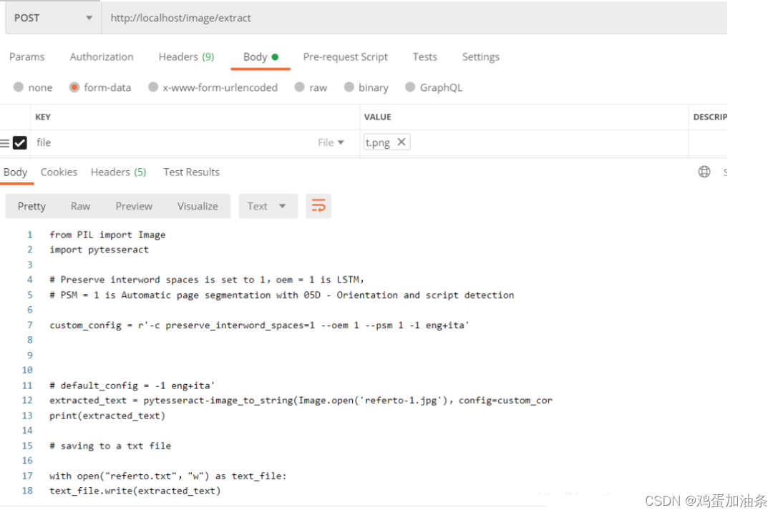
Task: Select the request Body tab
Action: coord(261,57)
